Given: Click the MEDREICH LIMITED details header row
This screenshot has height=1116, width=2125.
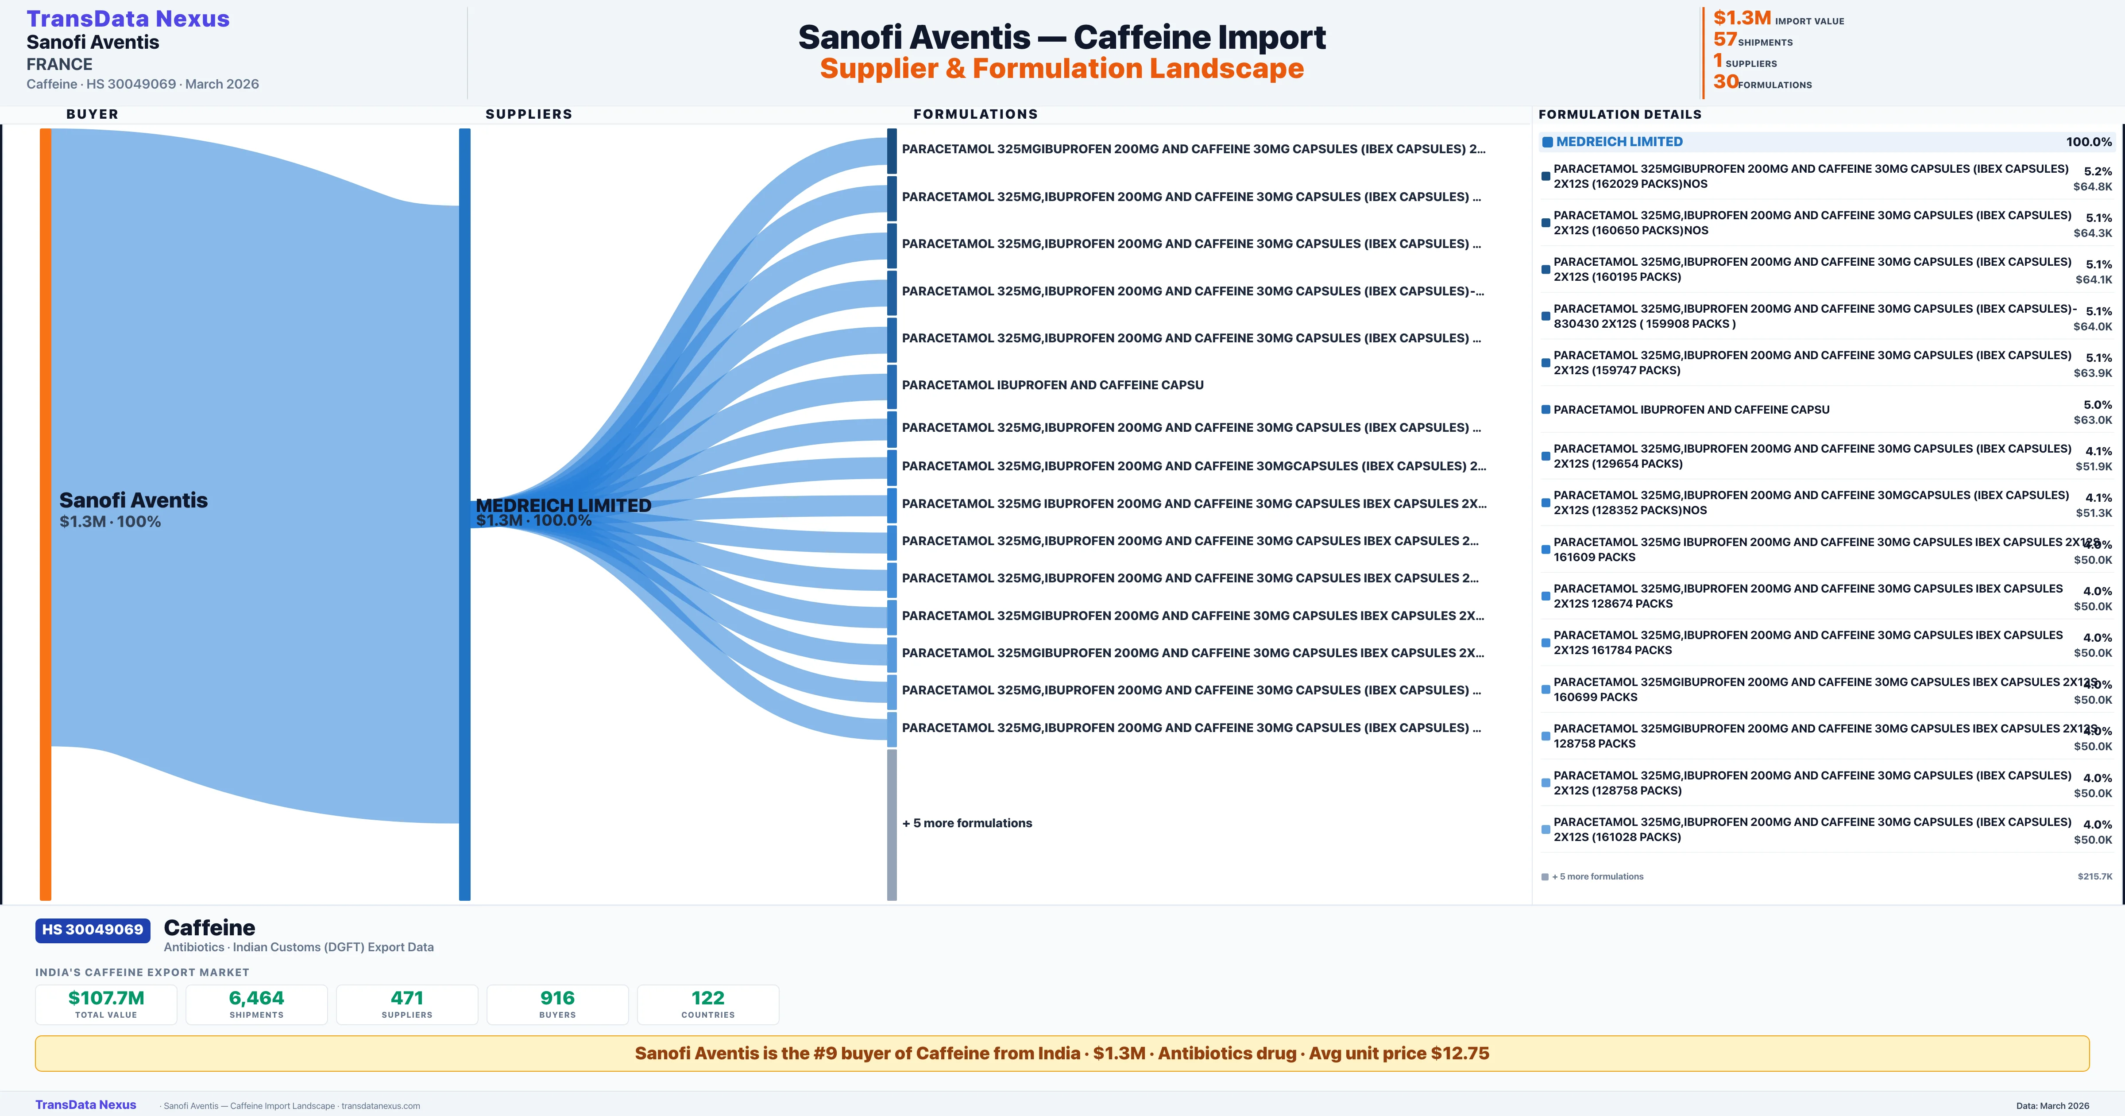Looking at the screenshot, I should tap(1825, 142).
